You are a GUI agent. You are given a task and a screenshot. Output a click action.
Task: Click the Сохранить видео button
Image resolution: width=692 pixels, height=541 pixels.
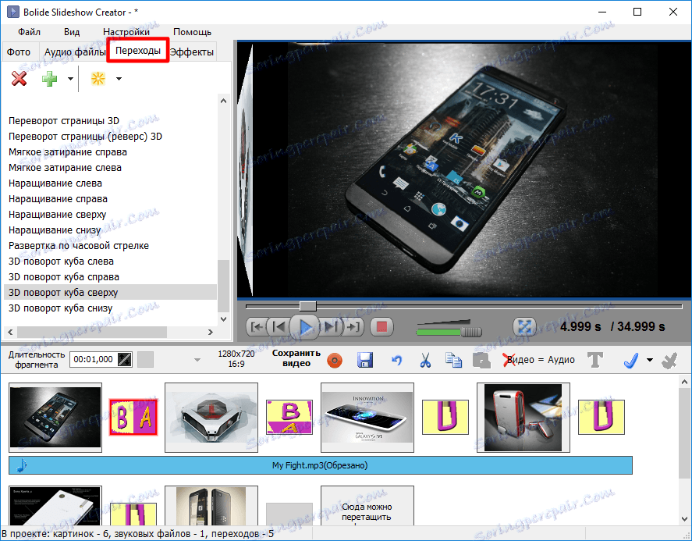(x=296, y=360)
